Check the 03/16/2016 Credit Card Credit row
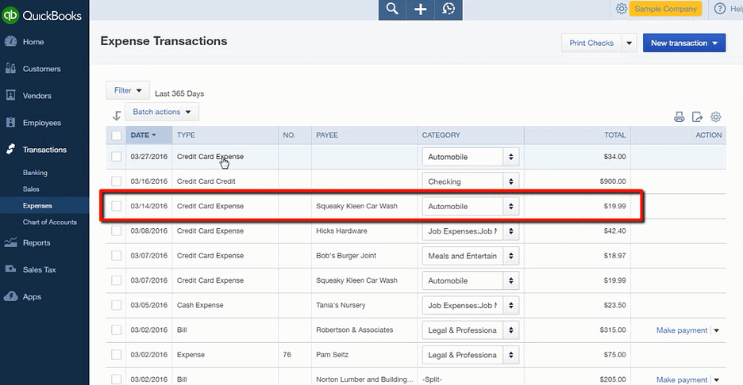743x385 pixels. click(x=116, y=181)
